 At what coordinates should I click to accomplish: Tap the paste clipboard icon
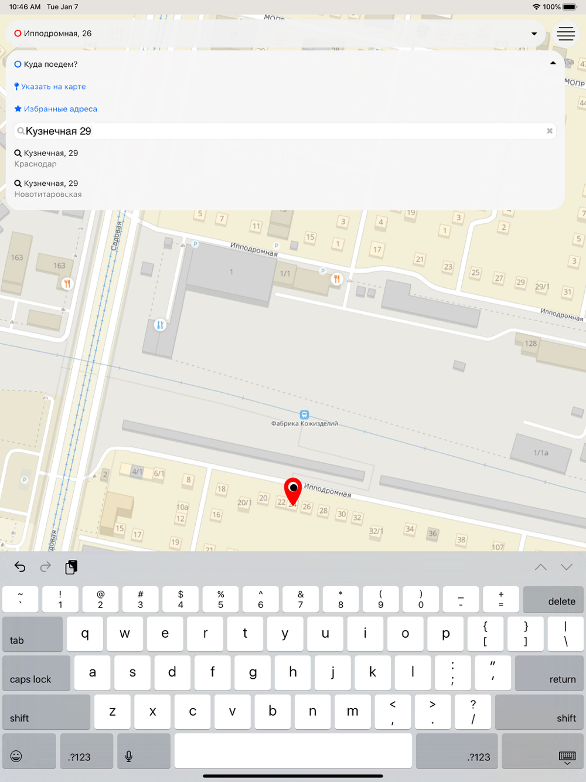click(71, 567)
